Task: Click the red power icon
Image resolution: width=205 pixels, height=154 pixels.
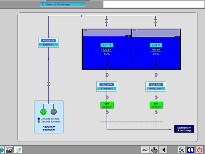Action: pos(200,150)
